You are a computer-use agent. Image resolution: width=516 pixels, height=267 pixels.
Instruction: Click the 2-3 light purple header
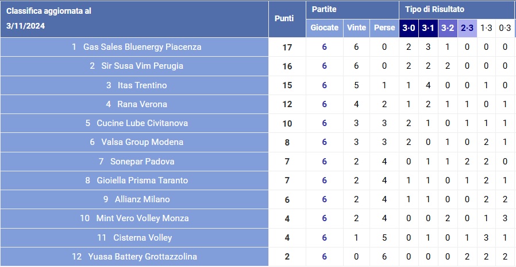pos(467,28)
